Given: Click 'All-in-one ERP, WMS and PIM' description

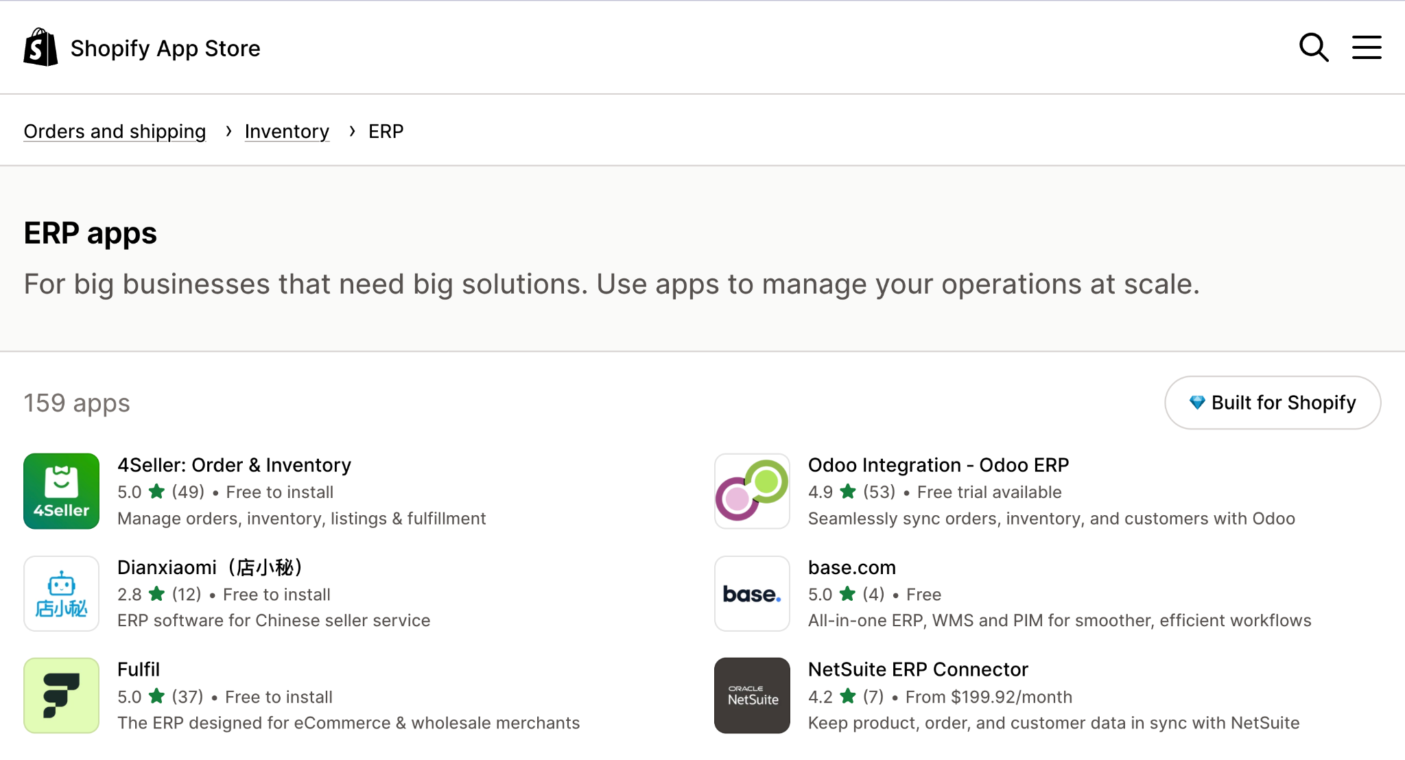Looking at the screenshot, I should (1060, 621).
